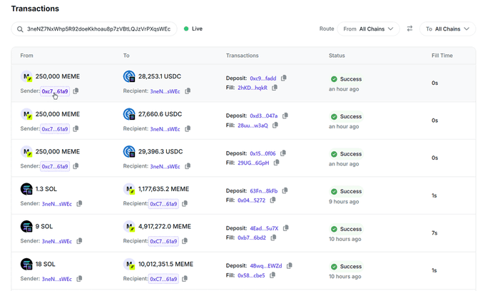Copy recipient address in 28,253.1 USDC row
Screen dimensions: 485x291
point(188,91)
